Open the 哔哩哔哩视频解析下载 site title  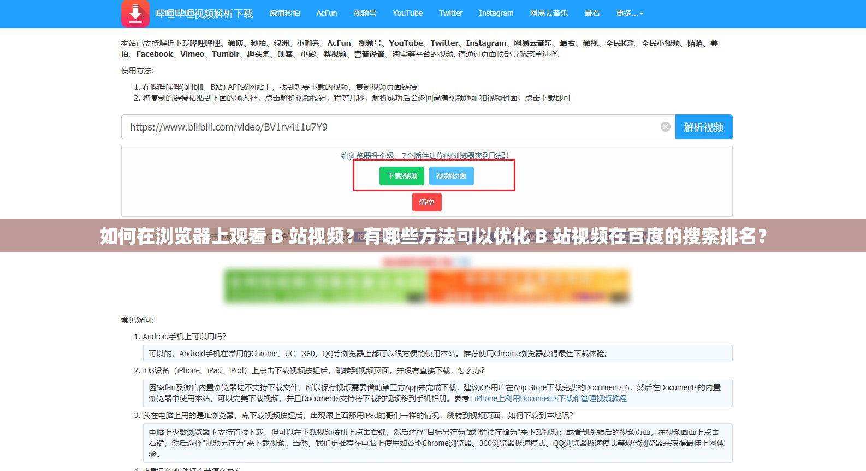coord(204,14)
